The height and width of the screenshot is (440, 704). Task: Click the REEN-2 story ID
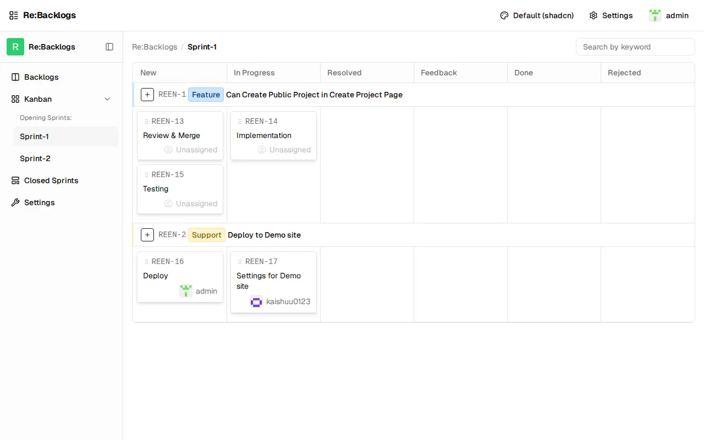pos(172,235)
